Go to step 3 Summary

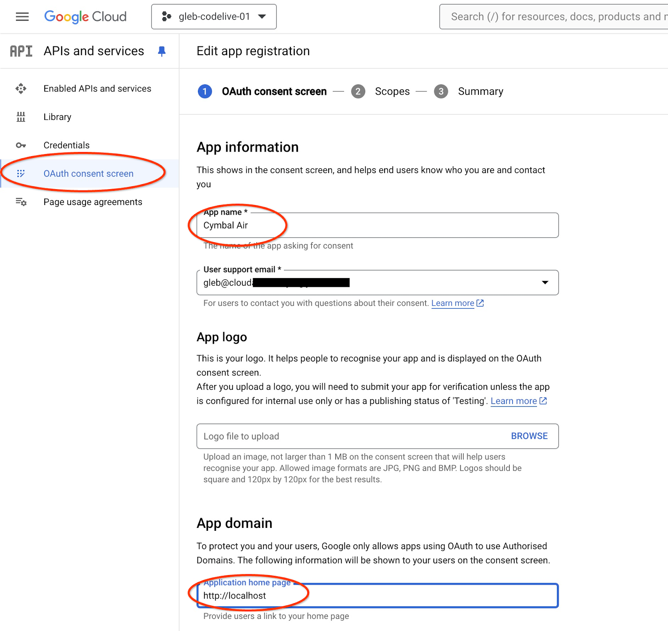point(480,91)
